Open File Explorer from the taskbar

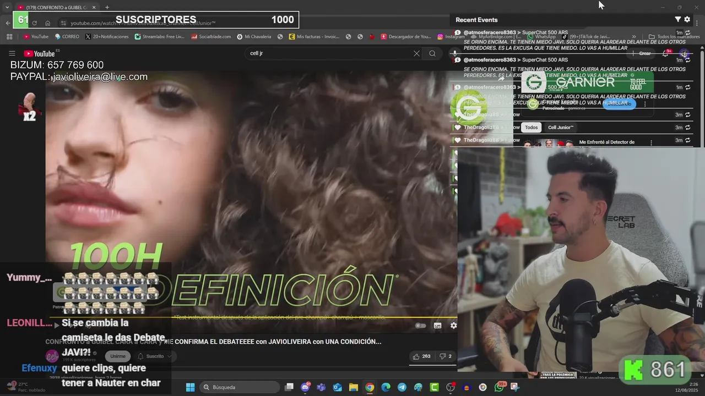(354, 387)
